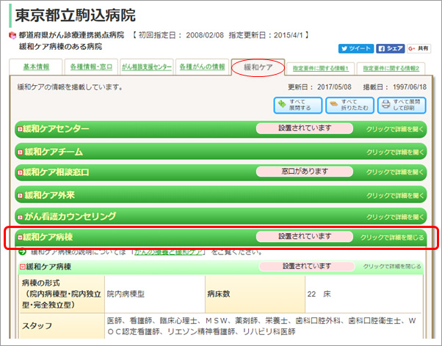Click the 設置されています badge on 緩和ケアセンター
Image resolution: width=442 pixels, height=346 pixels.
(x=305, y=128)
